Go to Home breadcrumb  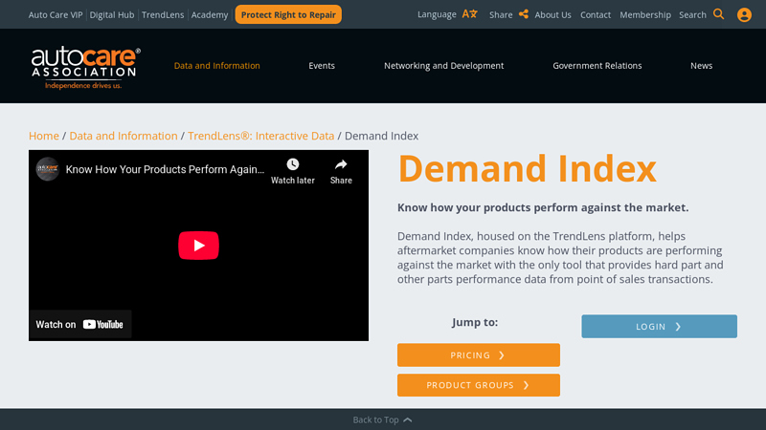point(43,136)
